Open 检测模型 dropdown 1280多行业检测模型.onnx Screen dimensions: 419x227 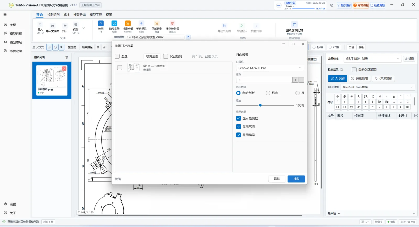tap(155, 37)
